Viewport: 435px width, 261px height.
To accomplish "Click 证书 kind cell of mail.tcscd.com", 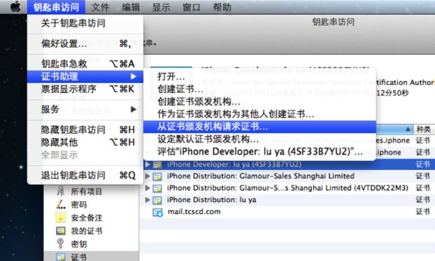I will [423, 212].
